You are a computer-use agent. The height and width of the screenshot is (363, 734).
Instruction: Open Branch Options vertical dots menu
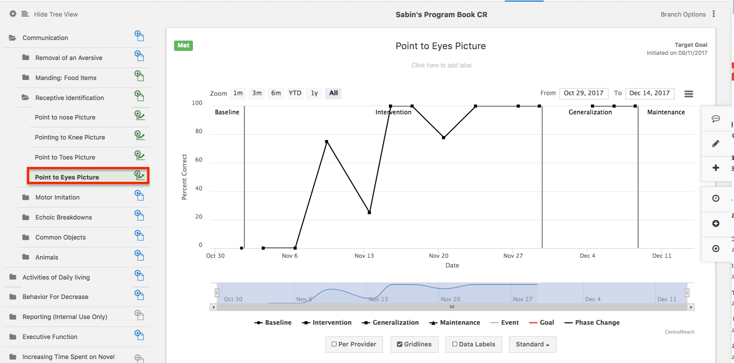713,14
